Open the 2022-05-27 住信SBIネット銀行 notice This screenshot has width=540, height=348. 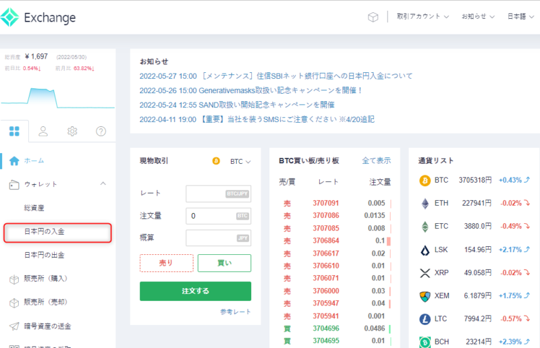276,76
